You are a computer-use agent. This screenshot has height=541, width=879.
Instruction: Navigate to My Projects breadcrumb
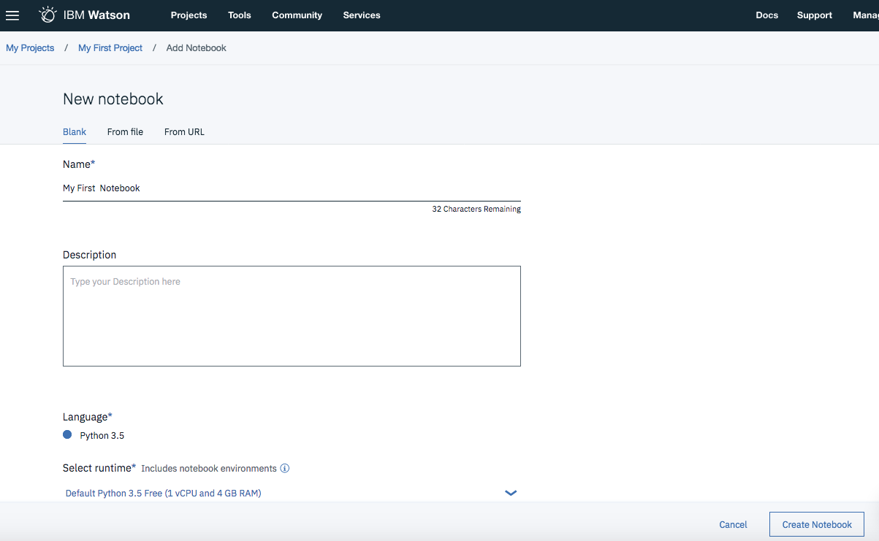[x=30, y=47]
